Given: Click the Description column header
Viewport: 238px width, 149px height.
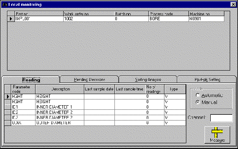Looking at the screenshot, I should [x=59, y=89].
